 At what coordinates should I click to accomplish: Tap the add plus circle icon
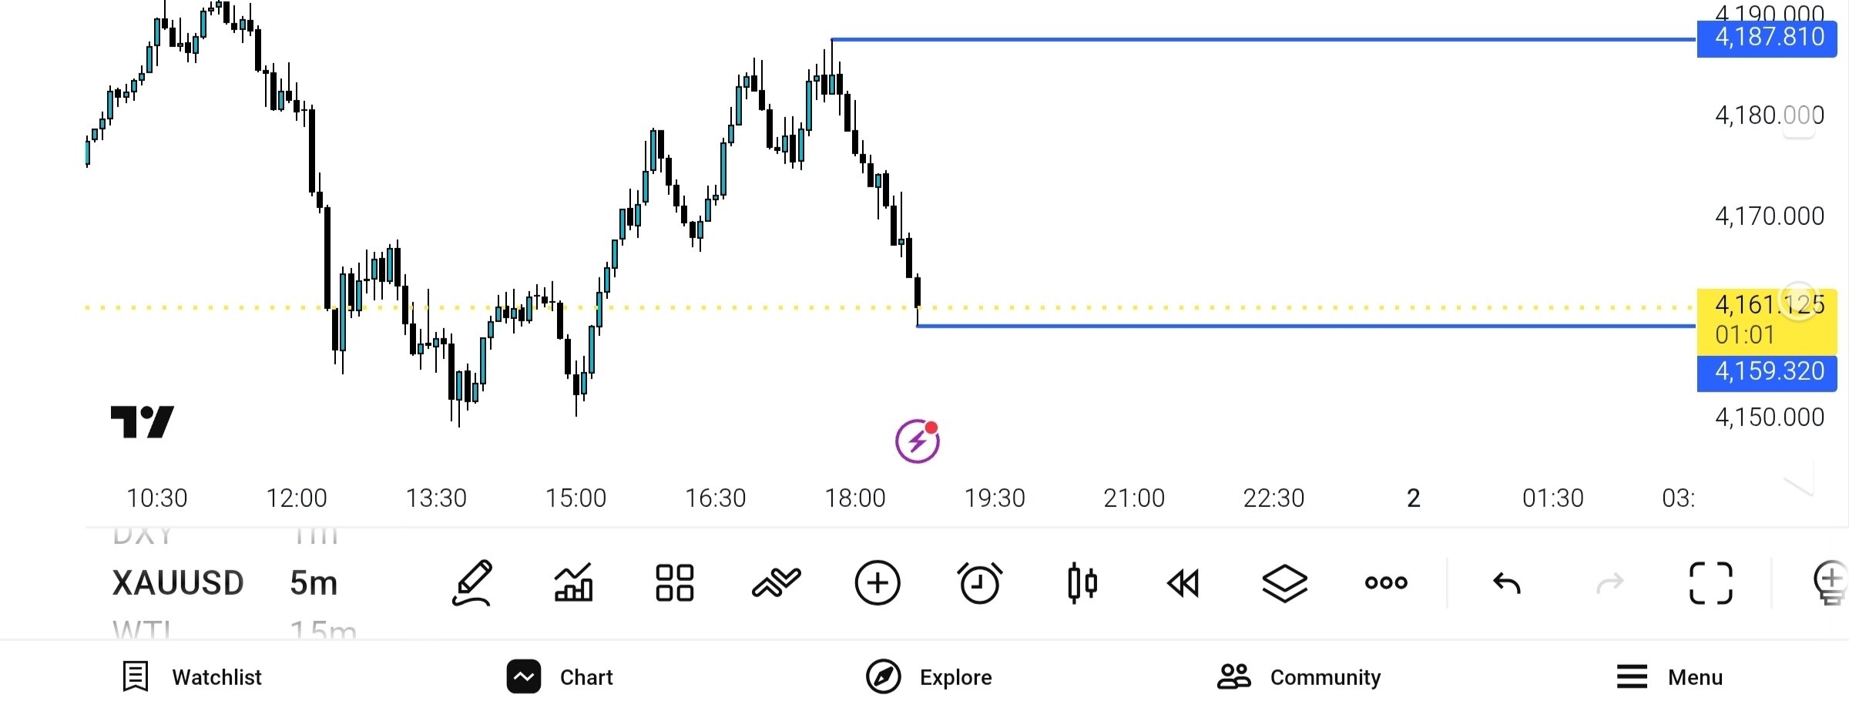pyautogui.click(x=878, y=583)
